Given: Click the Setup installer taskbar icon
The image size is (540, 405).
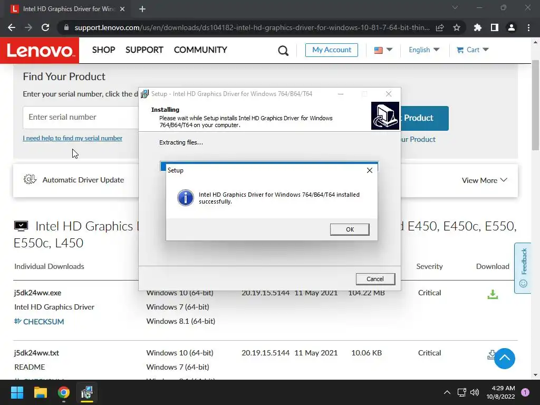Looking at the screenshot, I should click(87, 392).
